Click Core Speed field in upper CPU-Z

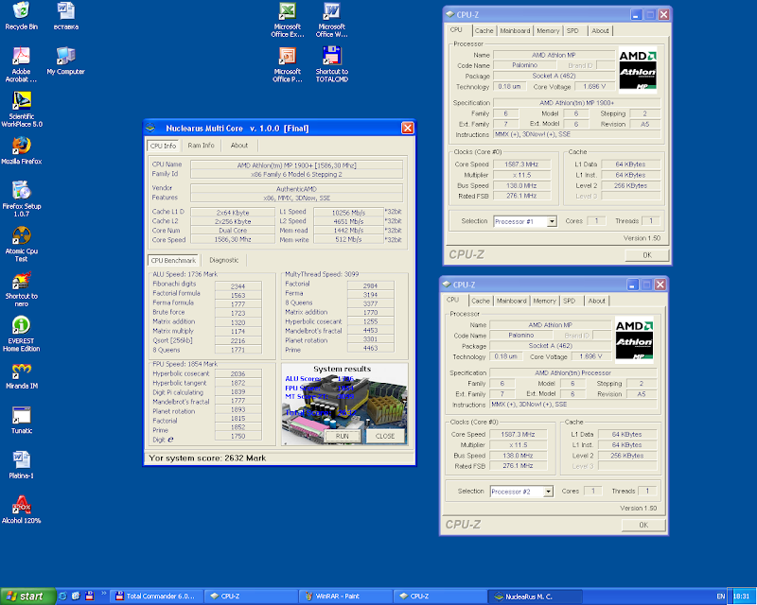click(x=521, y=164)
